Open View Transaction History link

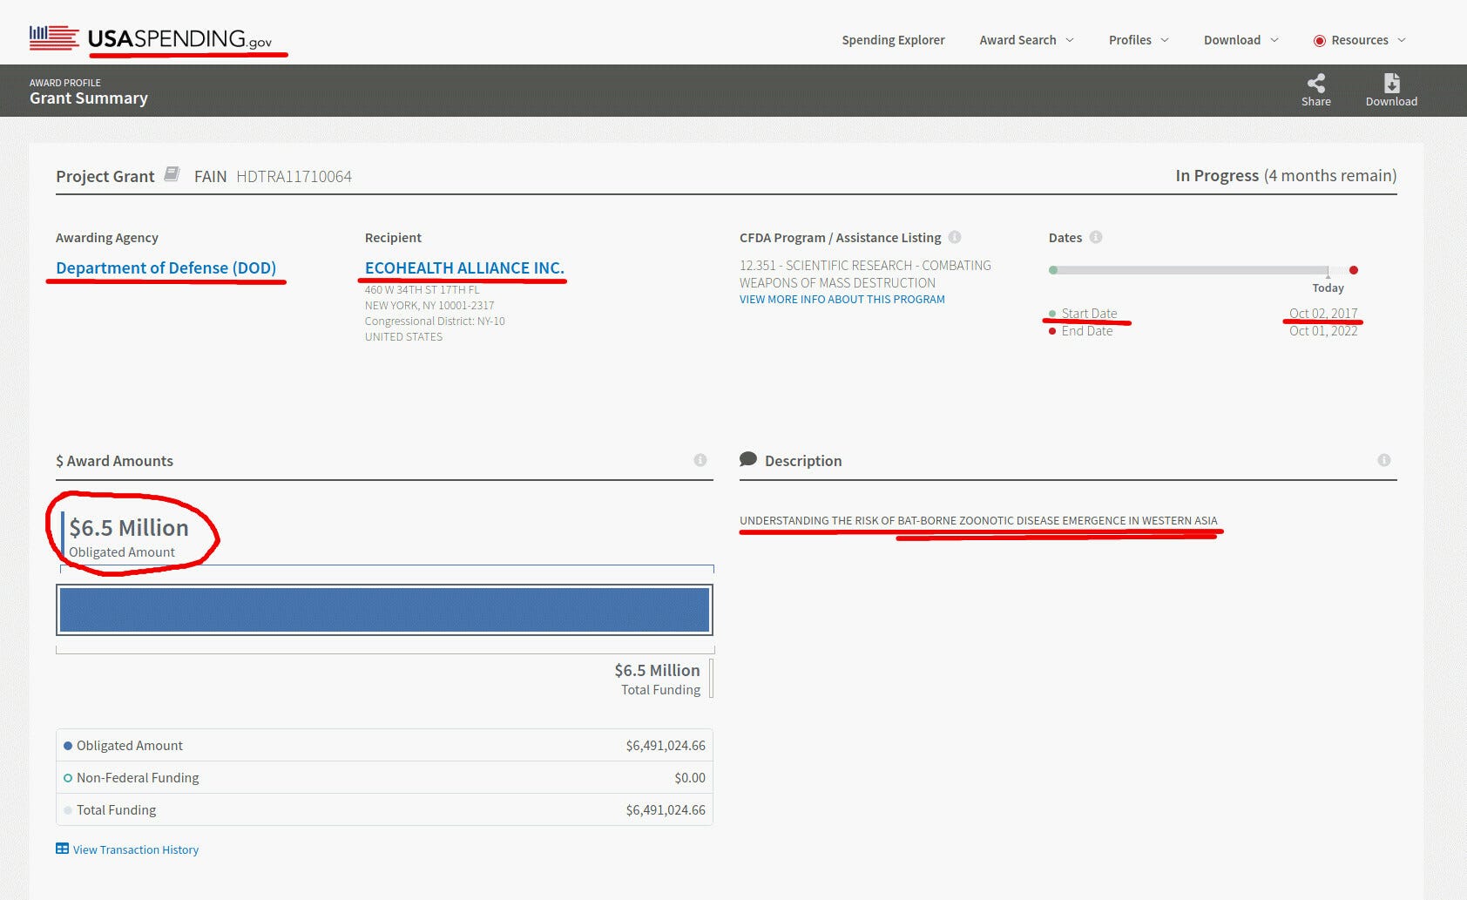click(x=136, y=849)
